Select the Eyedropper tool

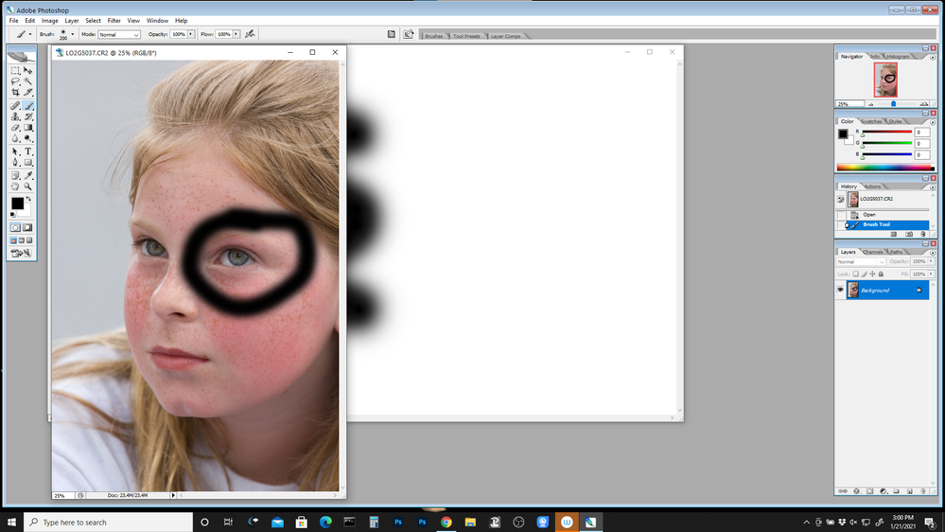27,175
